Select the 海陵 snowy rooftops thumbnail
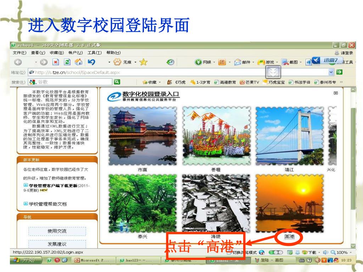The width and height of the screenshot is (363, 272). pos(216,203)
